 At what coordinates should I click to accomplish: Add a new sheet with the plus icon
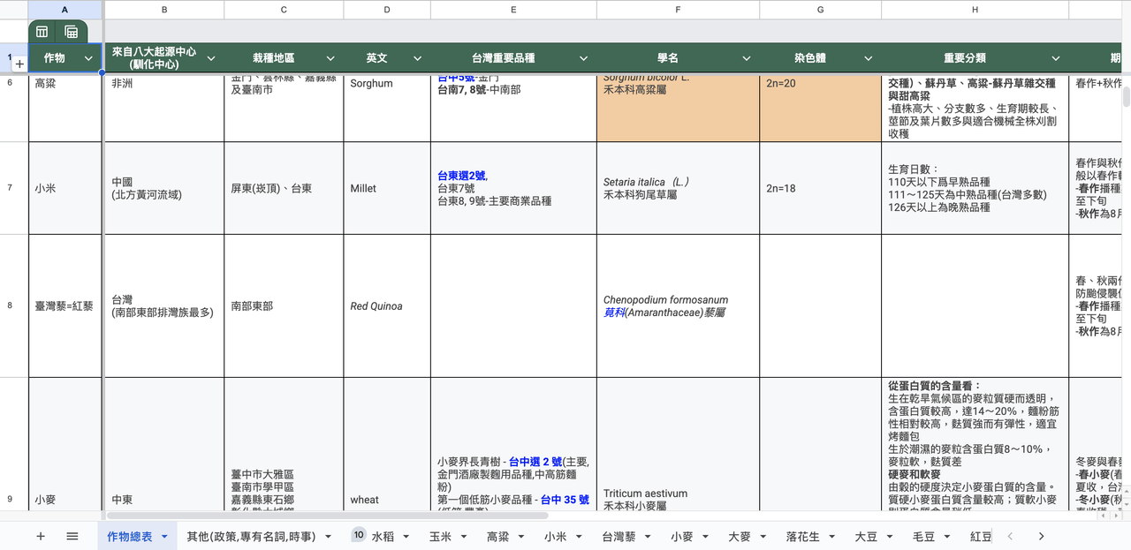pos(40,536)
